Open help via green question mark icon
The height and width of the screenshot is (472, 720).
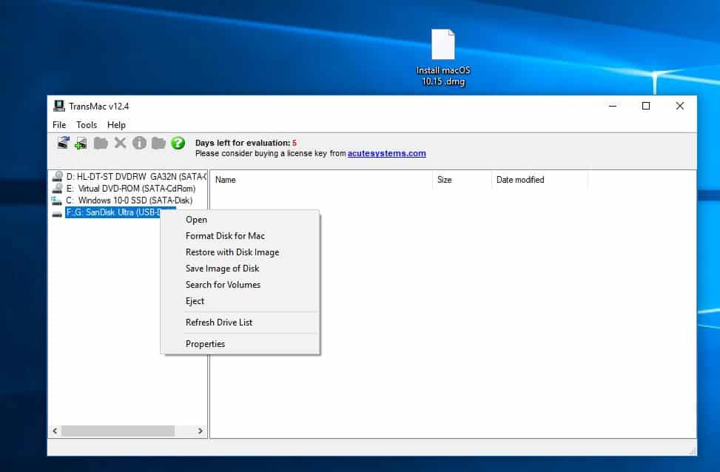click(178, 144)
